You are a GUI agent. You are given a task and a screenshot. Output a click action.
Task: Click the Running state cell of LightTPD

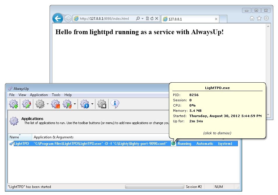[184, 144]
